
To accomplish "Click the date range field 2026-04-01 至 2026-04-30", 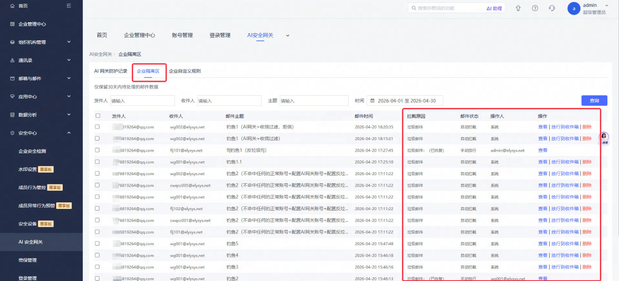I will tap(405, 101).
